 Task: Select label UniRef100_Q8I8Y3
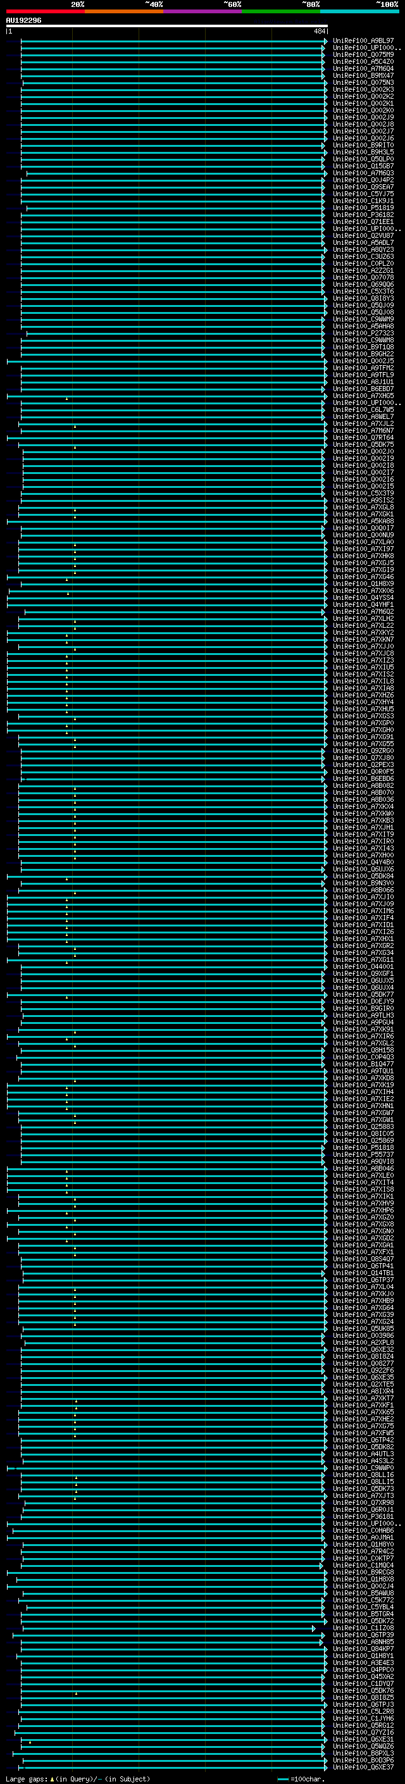coord(363,299)
